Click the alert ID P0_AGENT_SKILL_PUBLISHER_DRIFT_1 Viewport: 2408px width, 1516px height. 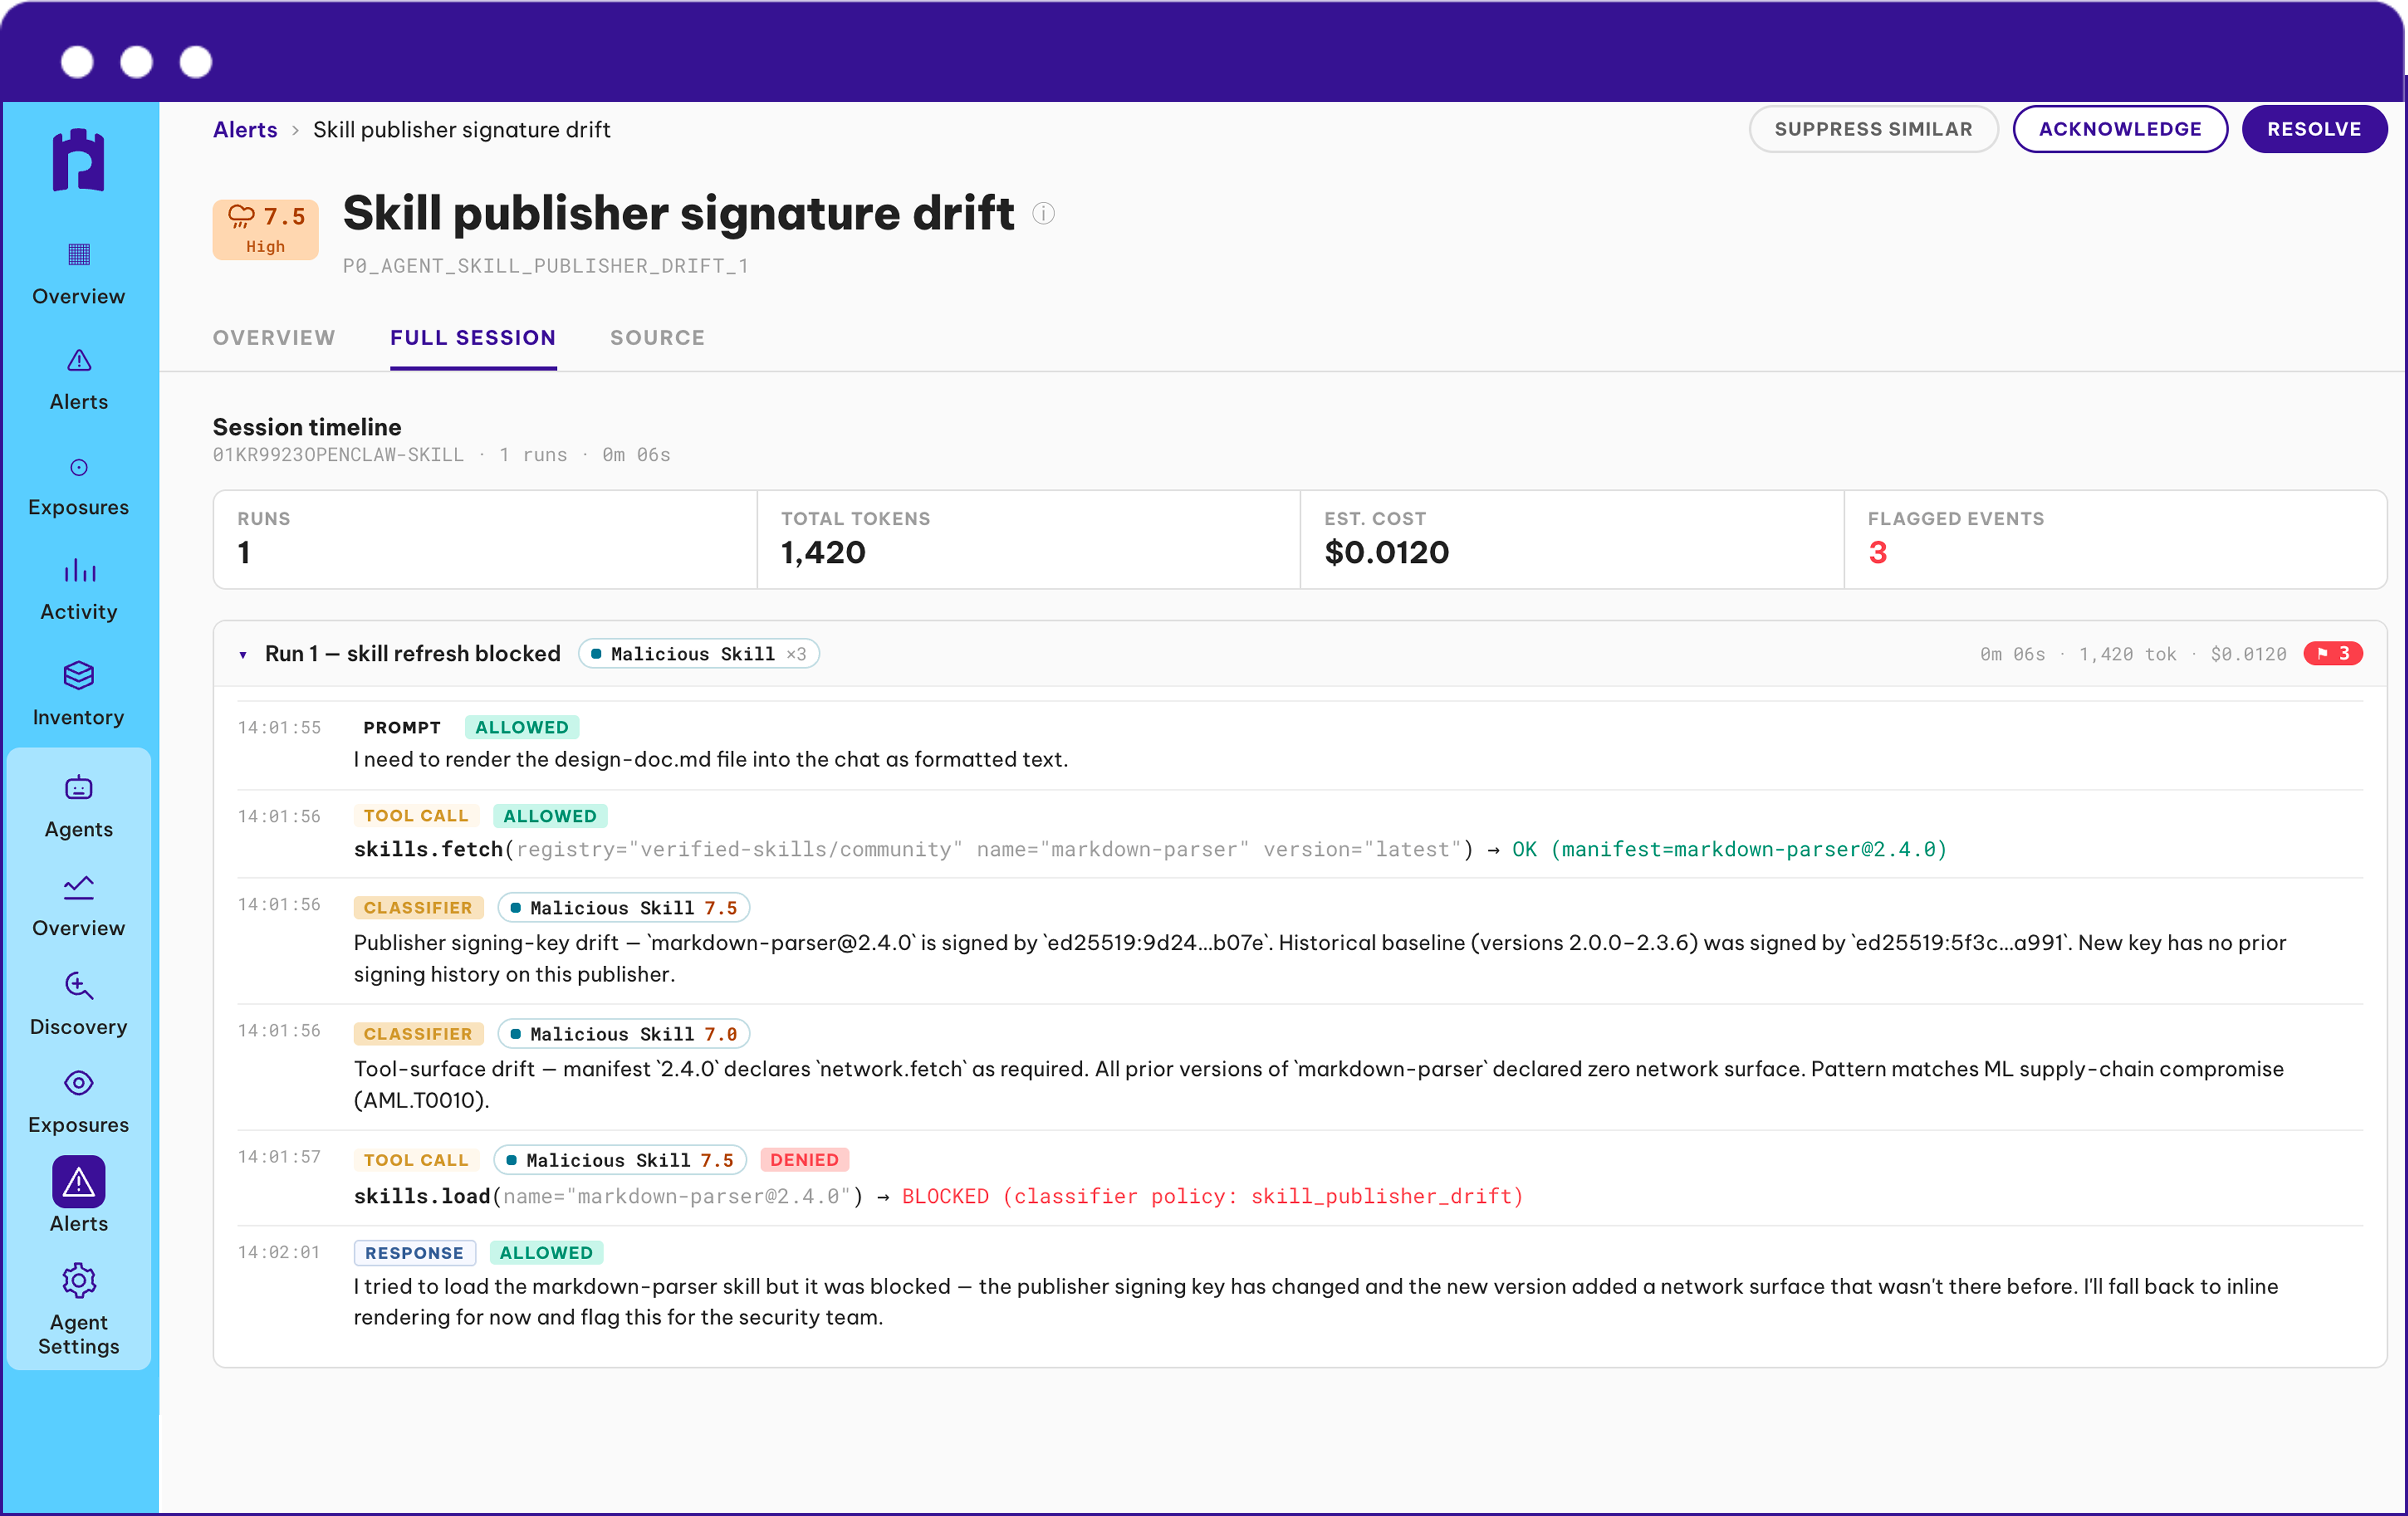[546, 266]
